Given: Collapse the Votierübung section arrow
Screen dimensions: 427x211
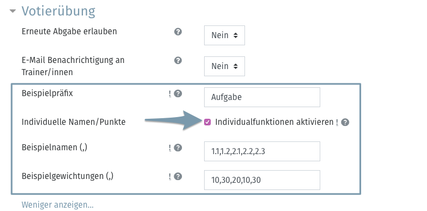Looking at the screenshot, I should (x=13, y=12).
